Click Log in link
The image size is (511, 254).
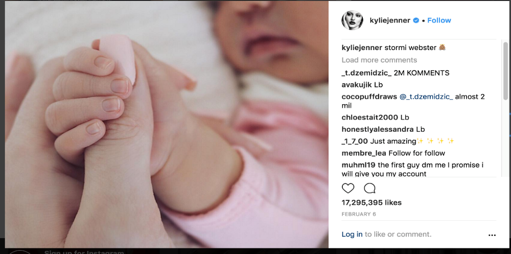352,234
